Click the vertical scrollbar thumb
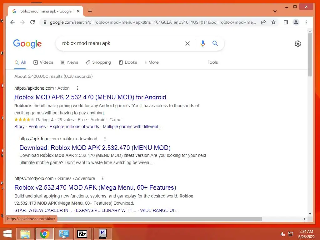Viewport: 320px width, 240px height. pyautogui.click(x=310, y=55)
